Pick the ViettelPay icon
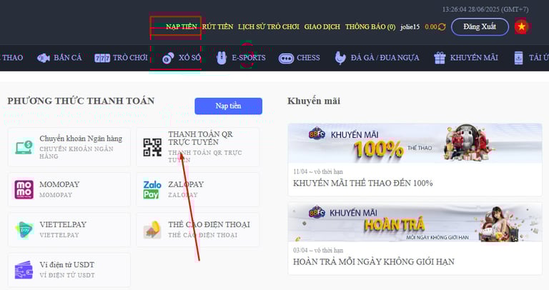Viewport: 549px width, 290px height. (x=24, y=230)
